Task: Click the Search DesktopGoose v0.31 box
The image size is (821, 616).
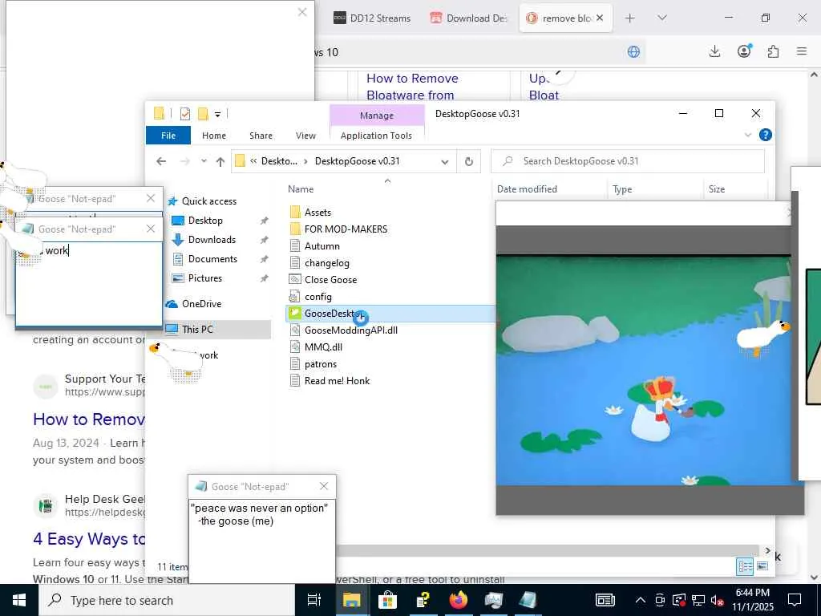Action: coord(628,161)
